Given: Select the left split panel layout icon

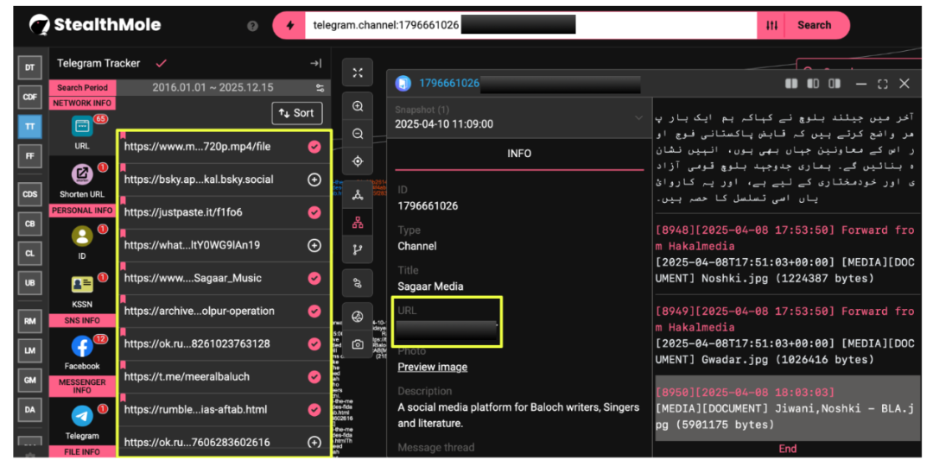Looking at the screenshot, I should [x=791, y=84].
